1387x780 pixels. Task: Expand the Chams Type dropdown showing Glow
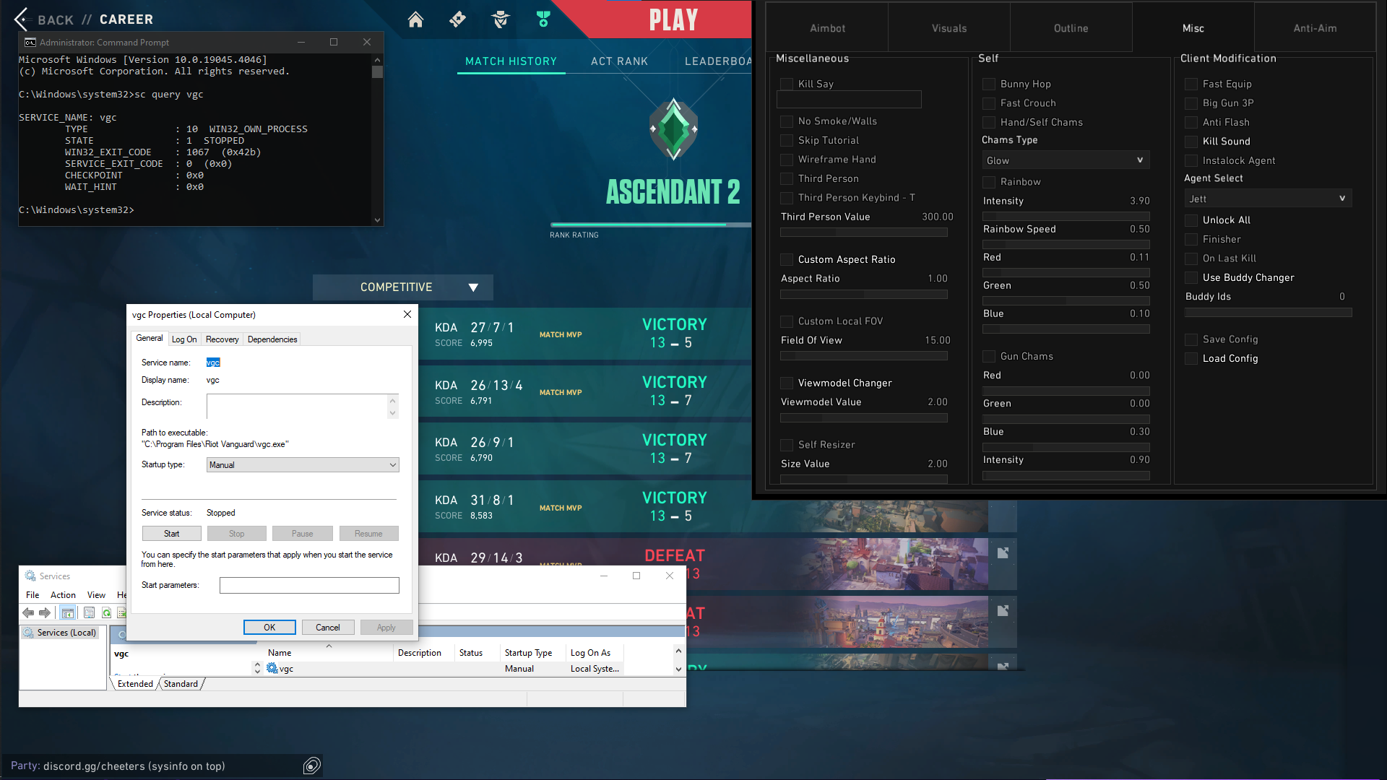pyautogui.click(x=1066, y=160)
